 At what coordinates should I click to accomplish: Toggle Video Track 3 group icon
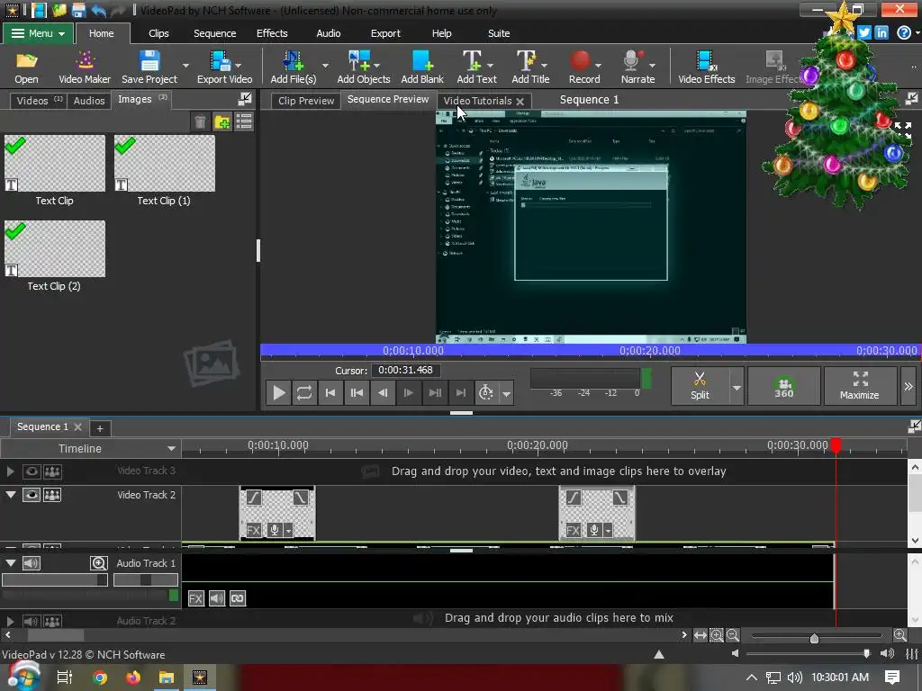point(51,471)
